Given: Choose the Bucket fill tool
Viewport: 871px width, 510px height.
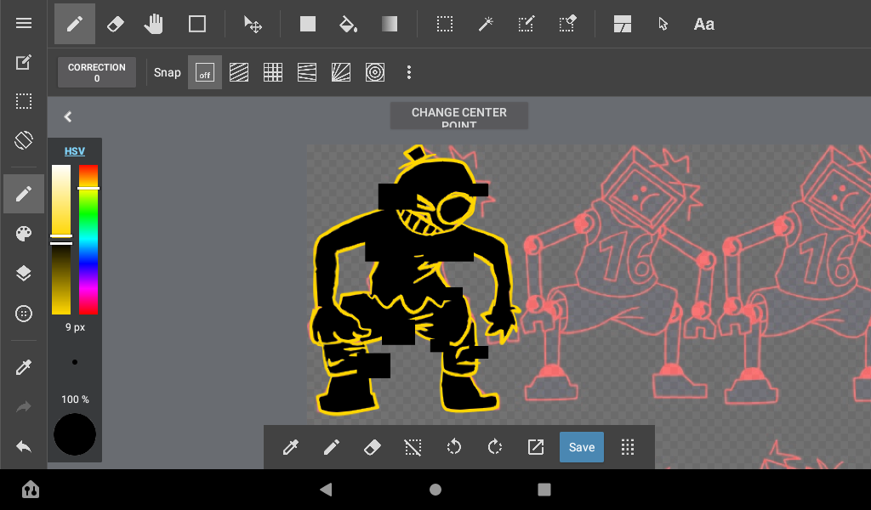Looking at the screenshot, I should pos(348,24).
